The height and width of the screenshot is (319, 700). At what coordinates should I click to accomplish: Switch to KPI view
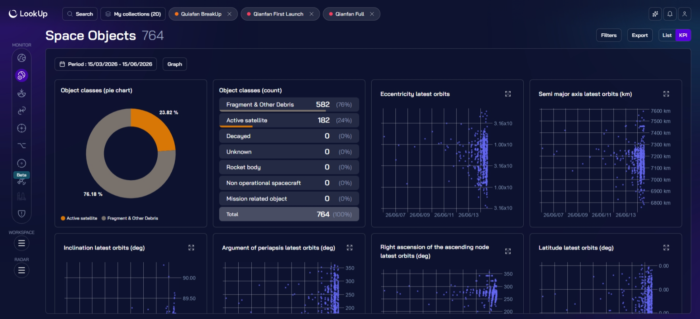683,35
